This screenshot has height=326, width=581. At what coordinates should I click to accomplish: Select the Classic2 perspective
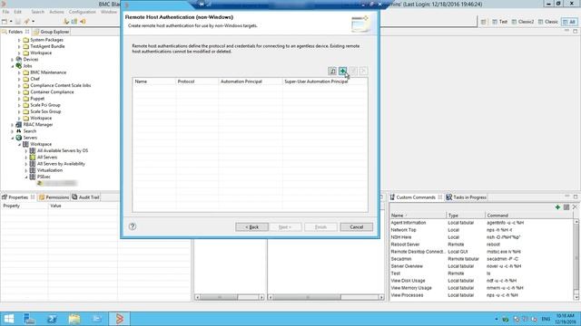(x=523, y=22)
